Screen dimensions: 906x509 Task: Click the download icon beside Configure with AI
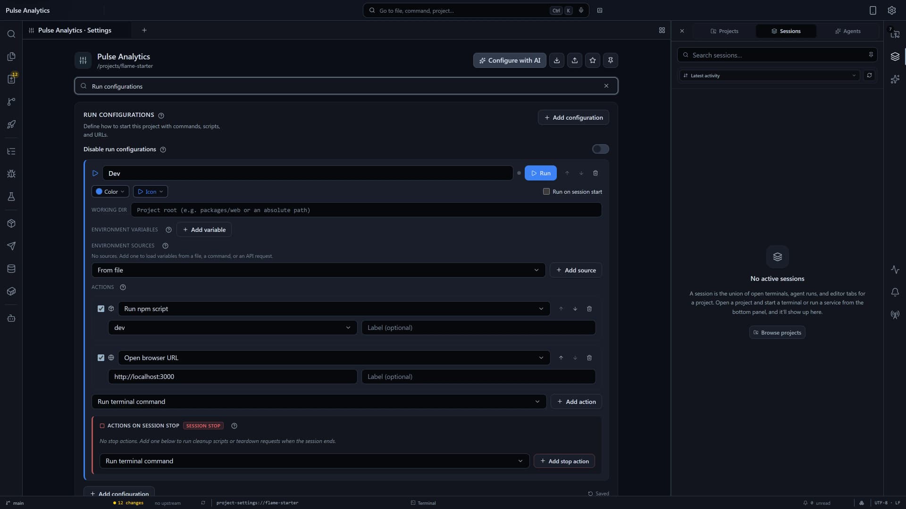[557, 60]
